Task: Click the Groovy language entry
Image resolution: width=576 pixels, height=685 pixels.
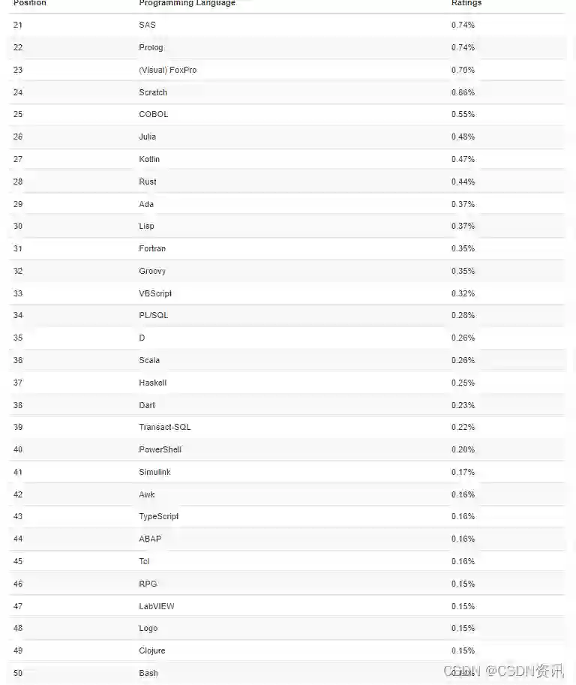Action: 152,271
